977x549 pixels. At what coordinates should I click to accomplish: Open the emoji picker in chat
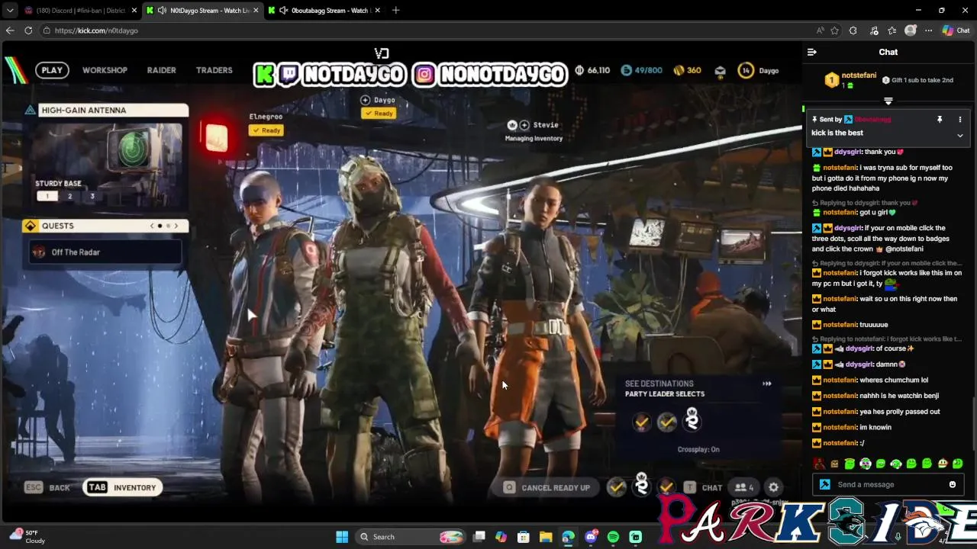pyautogui.click(x=952, y=484)
